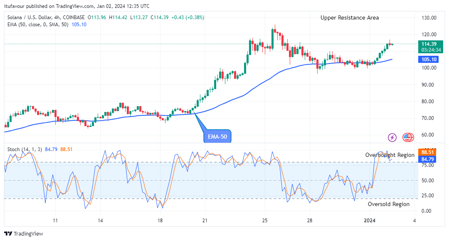
Task: Click the 'Oversold Region' text label
Action: (x=389, y=204)
